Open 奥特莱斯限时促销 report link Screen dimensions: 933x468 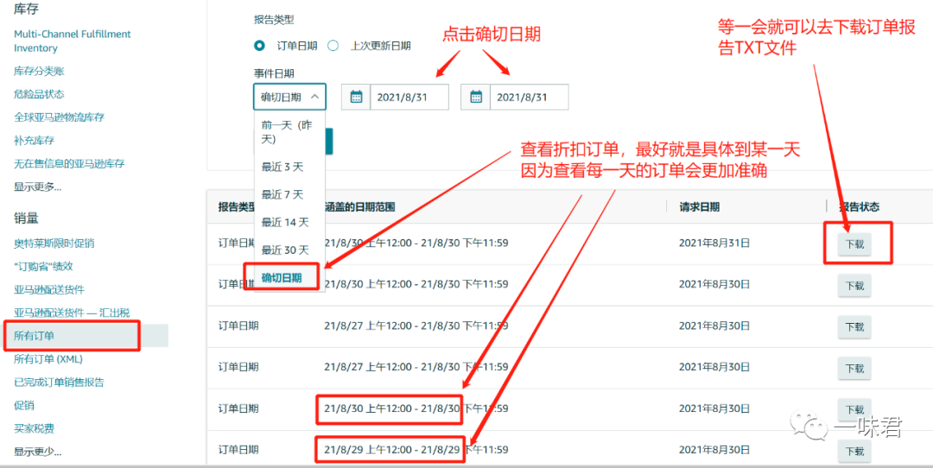pyautogui.click(x=54, y=243)
